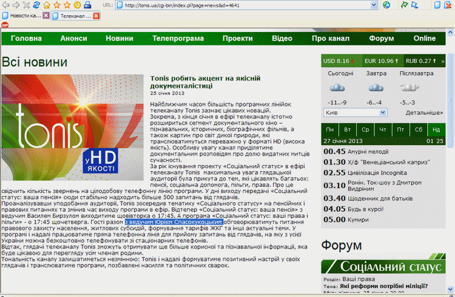The height and width of the screenshot is (297, 455).
Task: Open the Телепрограма menu item
Action: pyautogui.click(x=178, y=38)
